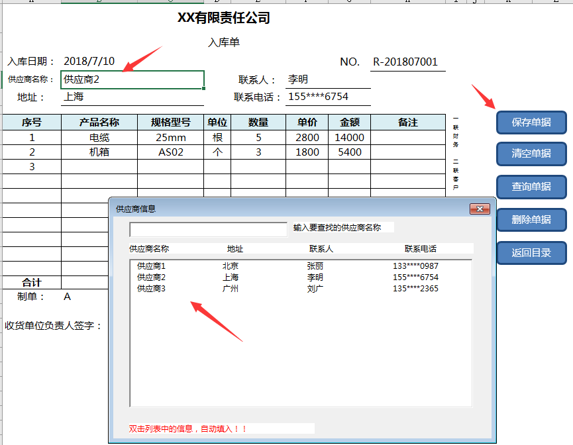The height and width of the screenshot is (445, 573).
Task: Click the 张丽 contact in the supplier list
Action: tap(315, 266)
